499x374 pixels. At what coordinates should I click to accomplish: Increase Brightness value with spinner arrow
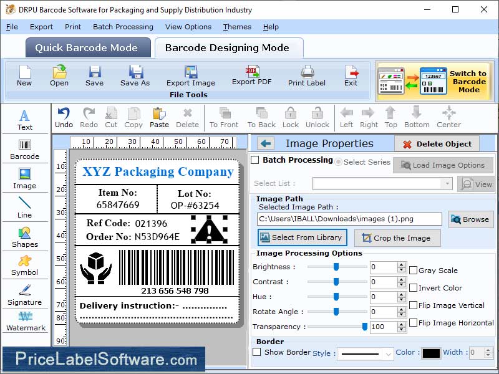click(401, 264)
